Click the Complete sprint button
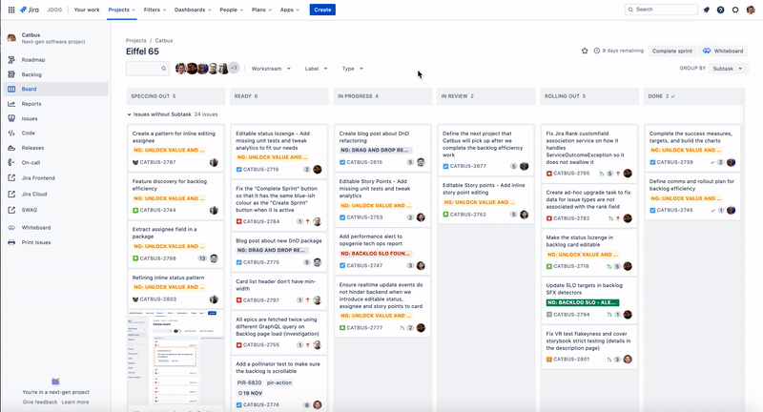Screen dimensions: 763x412 coord(672,51)
